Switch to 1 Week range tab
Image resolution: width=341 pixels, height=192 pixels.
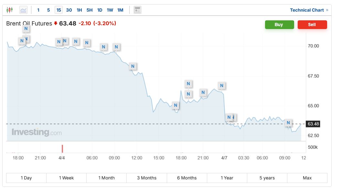click(66, 178)
